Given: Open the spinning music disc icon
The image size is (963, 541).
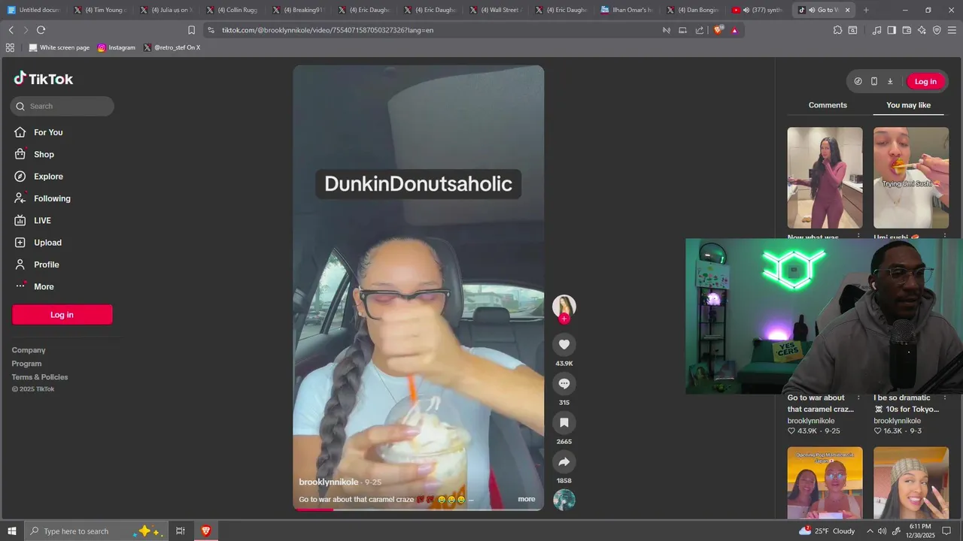Looking at the screenshot, I should tap(564, 500).
